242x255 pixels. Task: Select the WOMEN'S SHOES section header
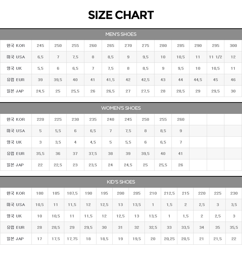(121, 108)
